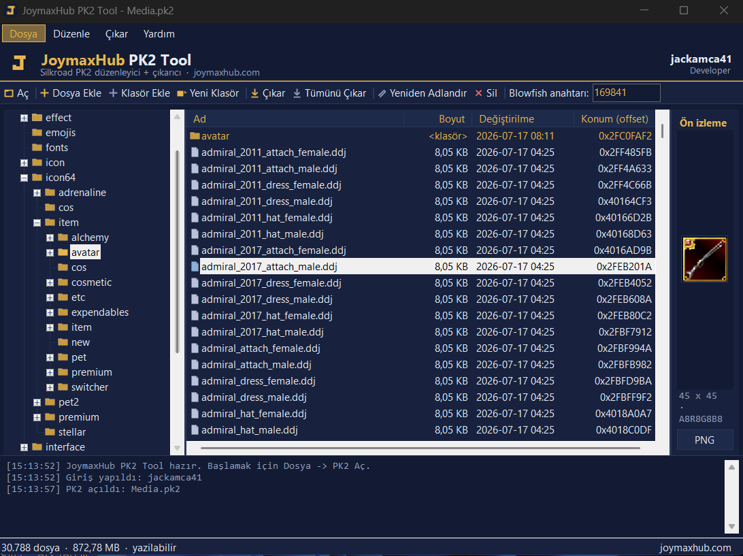The height and width of the screenshot is (556, 743).
Task: Click the Dosya Ekle plus icon
Action: [x=44, y=93]
